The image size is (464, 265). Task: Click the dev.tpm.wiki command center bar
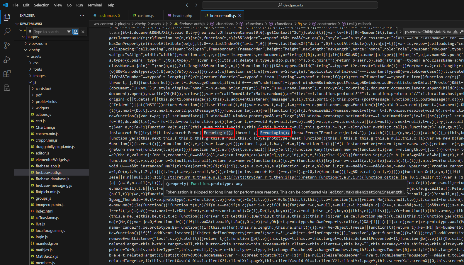pyautogui.click(x=290, y=5)
